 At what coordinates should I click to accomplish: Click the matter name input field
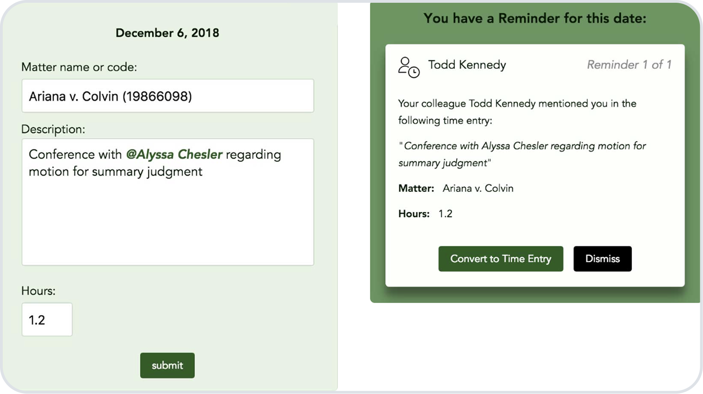coord(167,96)
